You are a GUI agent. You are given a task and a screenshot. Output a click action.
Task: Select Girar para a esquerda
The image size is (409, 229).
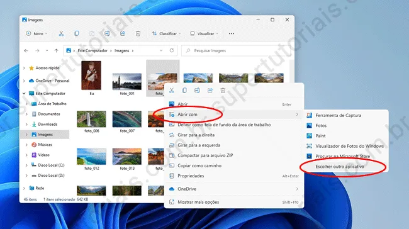(234, 145)
